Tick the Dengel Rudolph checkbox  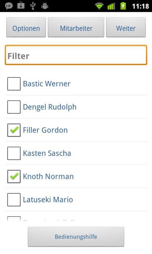[14, 107]
